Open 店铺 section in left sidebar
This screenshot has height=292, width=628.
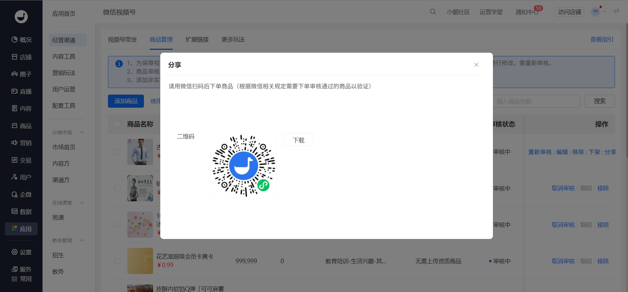pos(21,57)
